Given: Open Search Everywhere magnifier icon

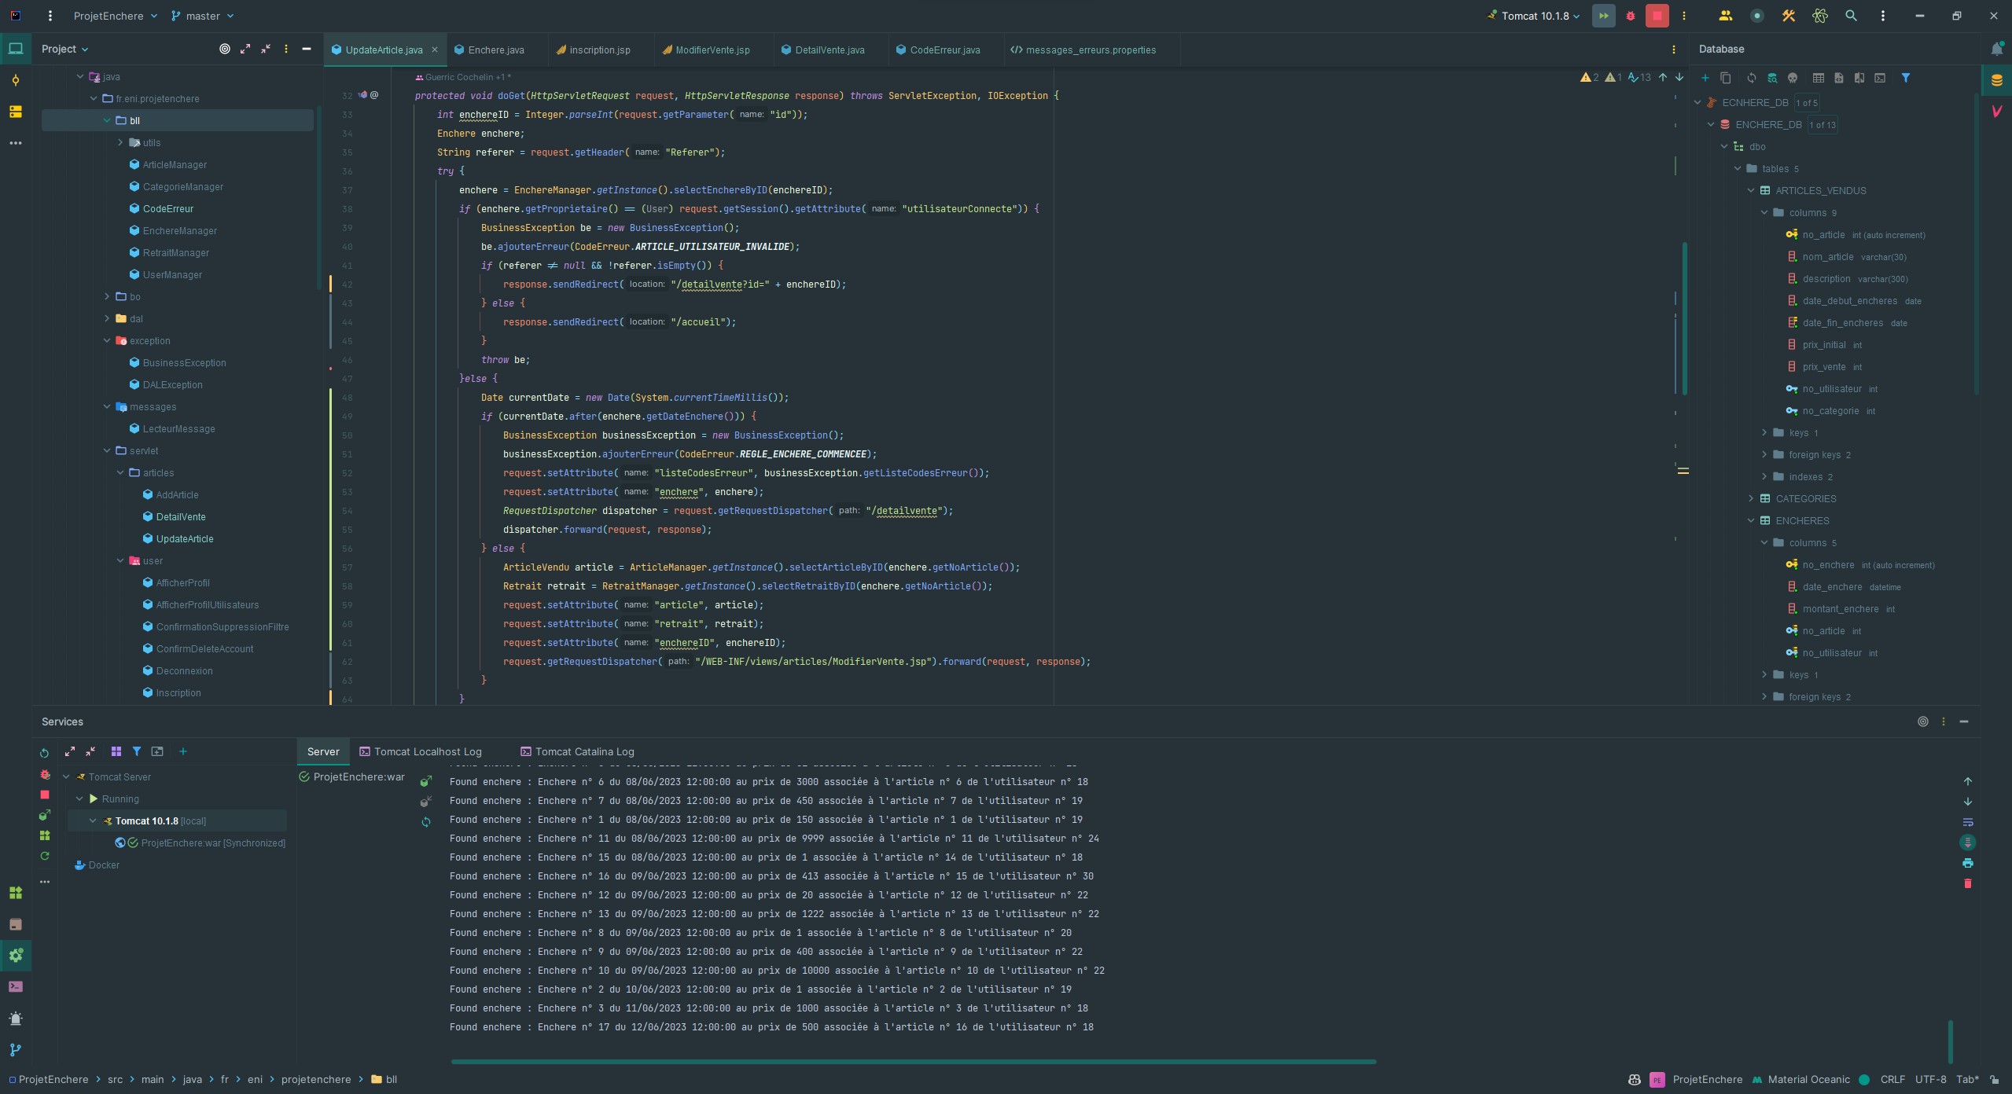Looking at the screenshot, I should pyautogui.click(x=1851, y=16).
